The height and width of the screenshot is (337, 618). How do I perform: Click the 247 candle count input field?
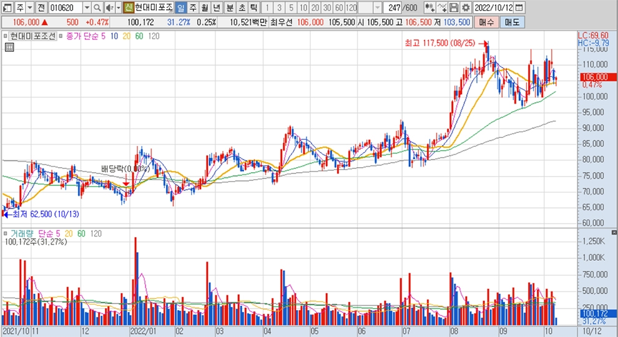pos(393,7)
